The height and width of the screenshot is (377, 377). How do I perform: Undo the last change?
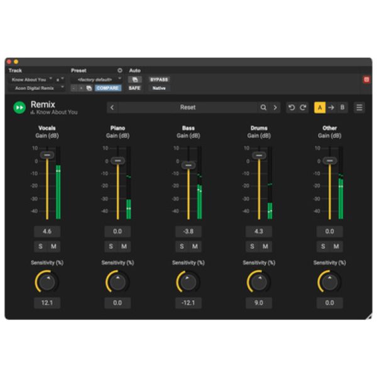292,107
